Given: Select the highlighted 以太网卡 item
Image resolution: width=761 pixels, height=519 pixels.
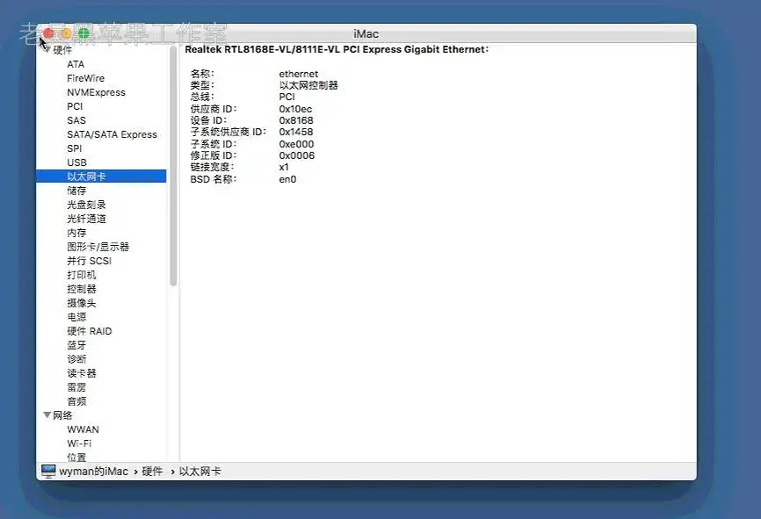Looking at the screenshot, I should pyautogui.click(x=101, y=176).
